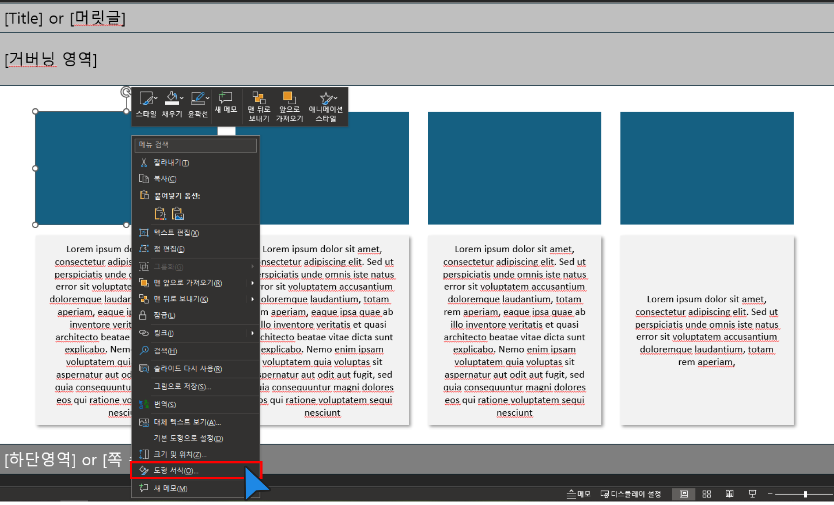Open 도형 서식(O)... format shape
The image size is (834, 505).
[x=195, y=470]
